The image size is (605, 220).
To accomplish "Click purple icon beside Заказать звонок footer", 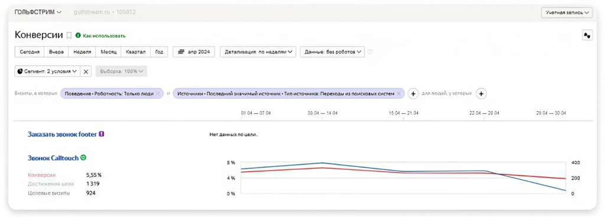I will (x=102, y=134).
